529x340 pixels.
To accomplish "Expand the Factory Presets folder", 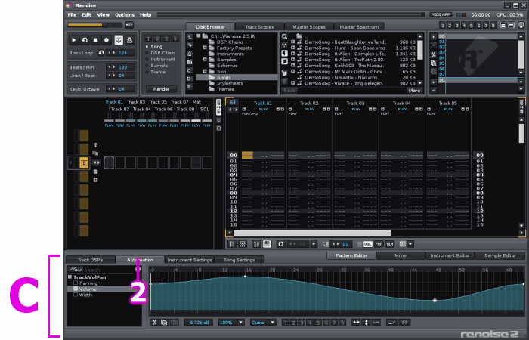I will point(205,48).
